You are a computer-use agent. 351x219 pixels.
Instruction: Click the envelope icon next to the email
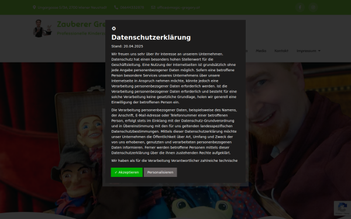153,8
